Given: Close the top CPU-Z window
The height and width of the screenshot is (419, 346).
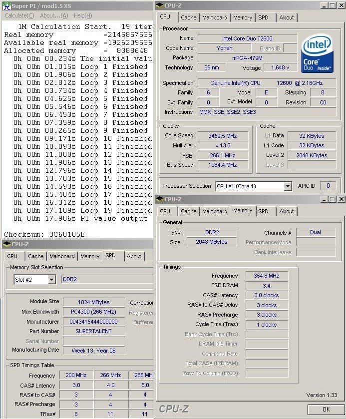Looking at the screenshot, I should [341, 5].
